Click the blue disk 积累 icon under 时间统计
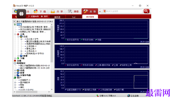 coord(18,73)
